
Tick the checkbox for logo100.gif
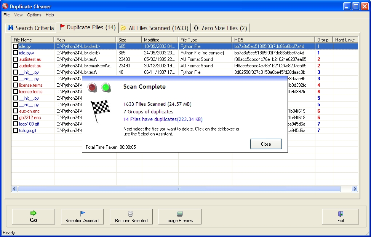[15, 124]
